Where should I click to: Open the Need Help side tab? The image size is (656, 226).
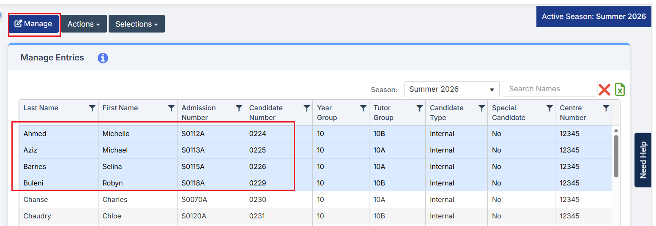tap(643, 160)
